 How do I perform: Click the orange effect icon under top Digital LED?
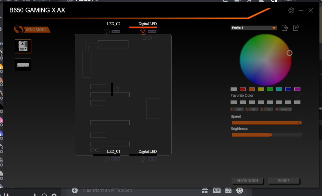(x=143, y=32)
